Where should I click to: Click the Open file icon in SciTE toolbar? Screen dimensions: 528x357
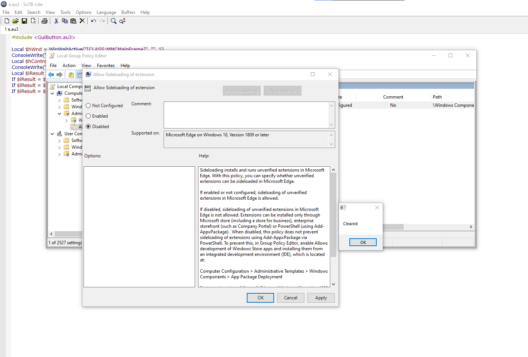[15, 21]
